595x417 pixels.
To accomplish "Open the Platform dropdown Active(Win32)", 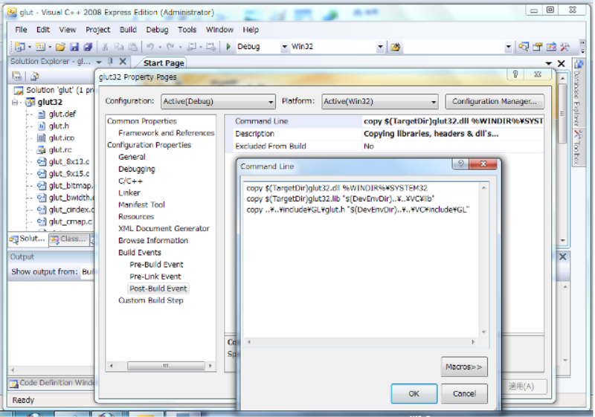I will pos(380,102).
